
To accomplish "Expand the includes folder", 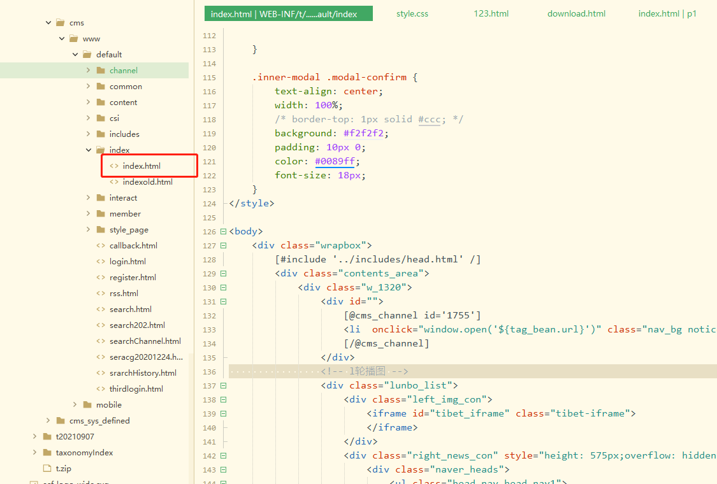I will coord(89,134).
